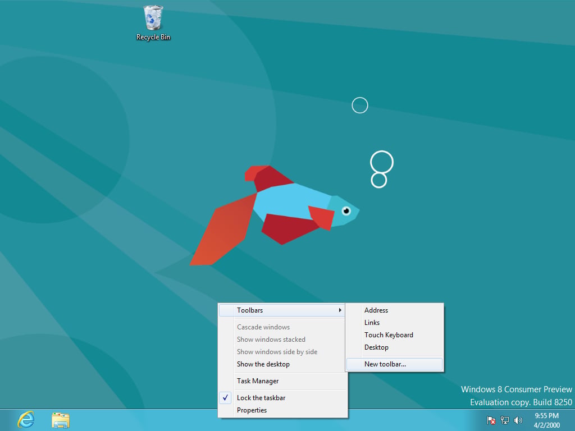Enable the Touch Keyboard toolbar
The width and height of the screenshot is (575, 431).
[x=394, y=335]
